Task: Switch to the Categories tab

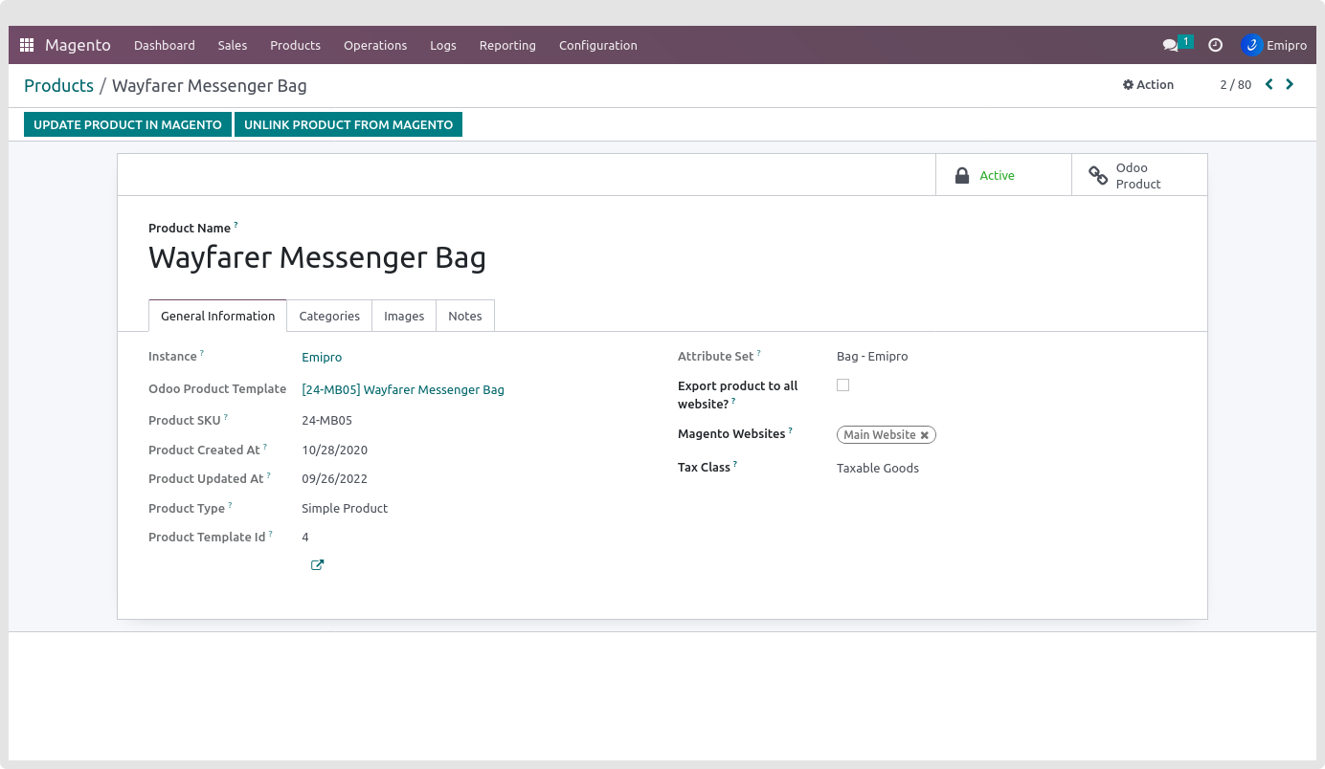Action: coord(329,316)
